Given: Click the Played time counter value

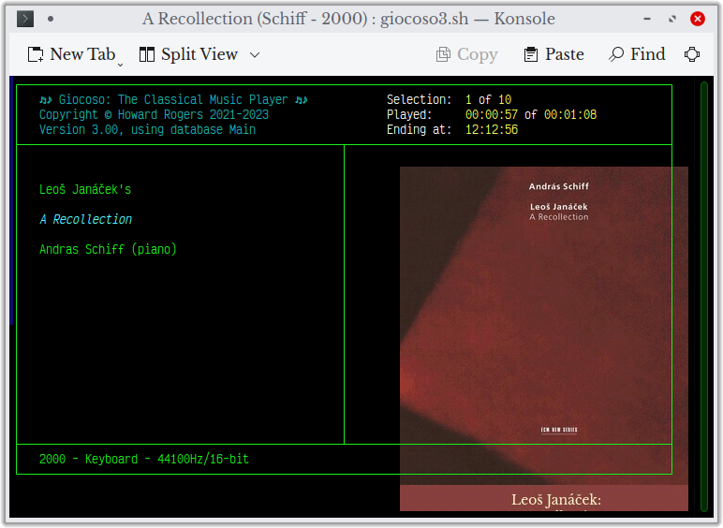Looking at the screenshot, I should tap(491, 115).
